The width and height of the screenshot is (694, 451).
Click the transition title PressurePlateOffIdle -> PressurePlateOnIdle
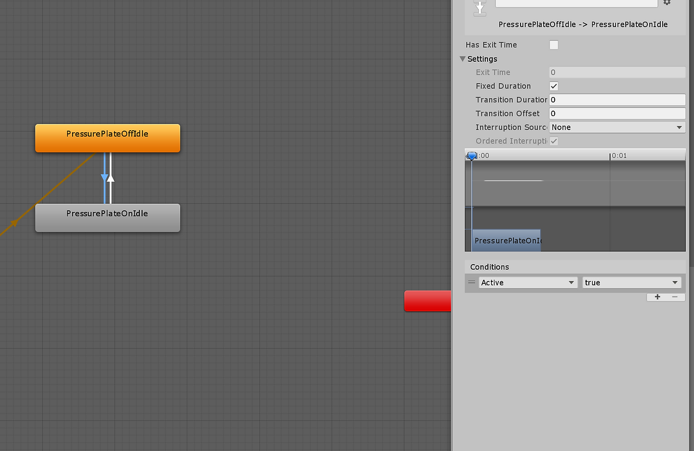pyautogui.click(x=583, y=24)
